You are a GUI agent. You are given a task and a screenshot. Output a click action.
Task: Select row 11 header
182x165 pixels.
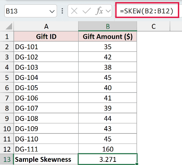click(x=7, y=139)
